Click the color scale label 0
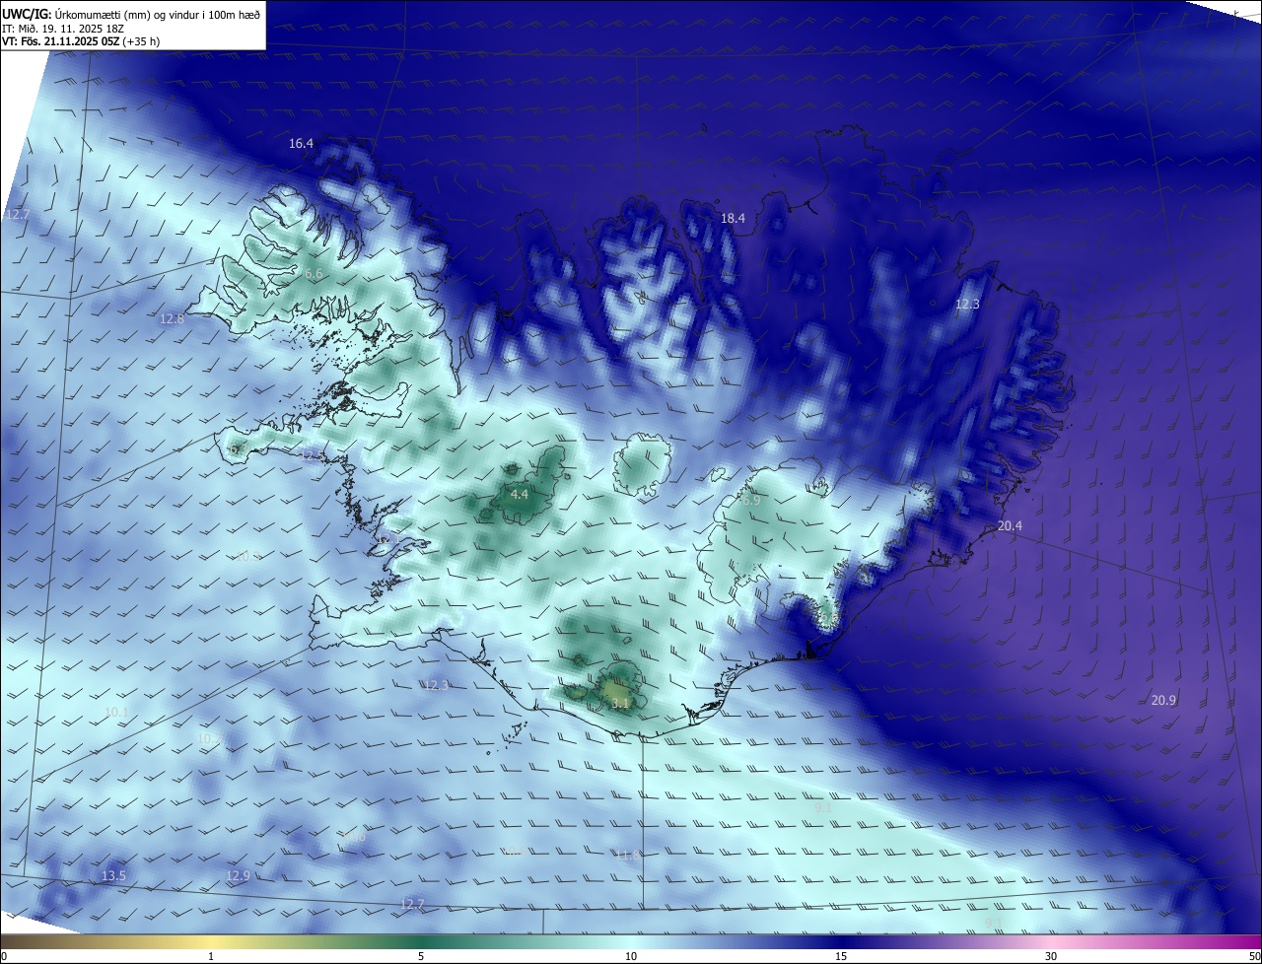The image size is (1262, 964). (4, 957)
